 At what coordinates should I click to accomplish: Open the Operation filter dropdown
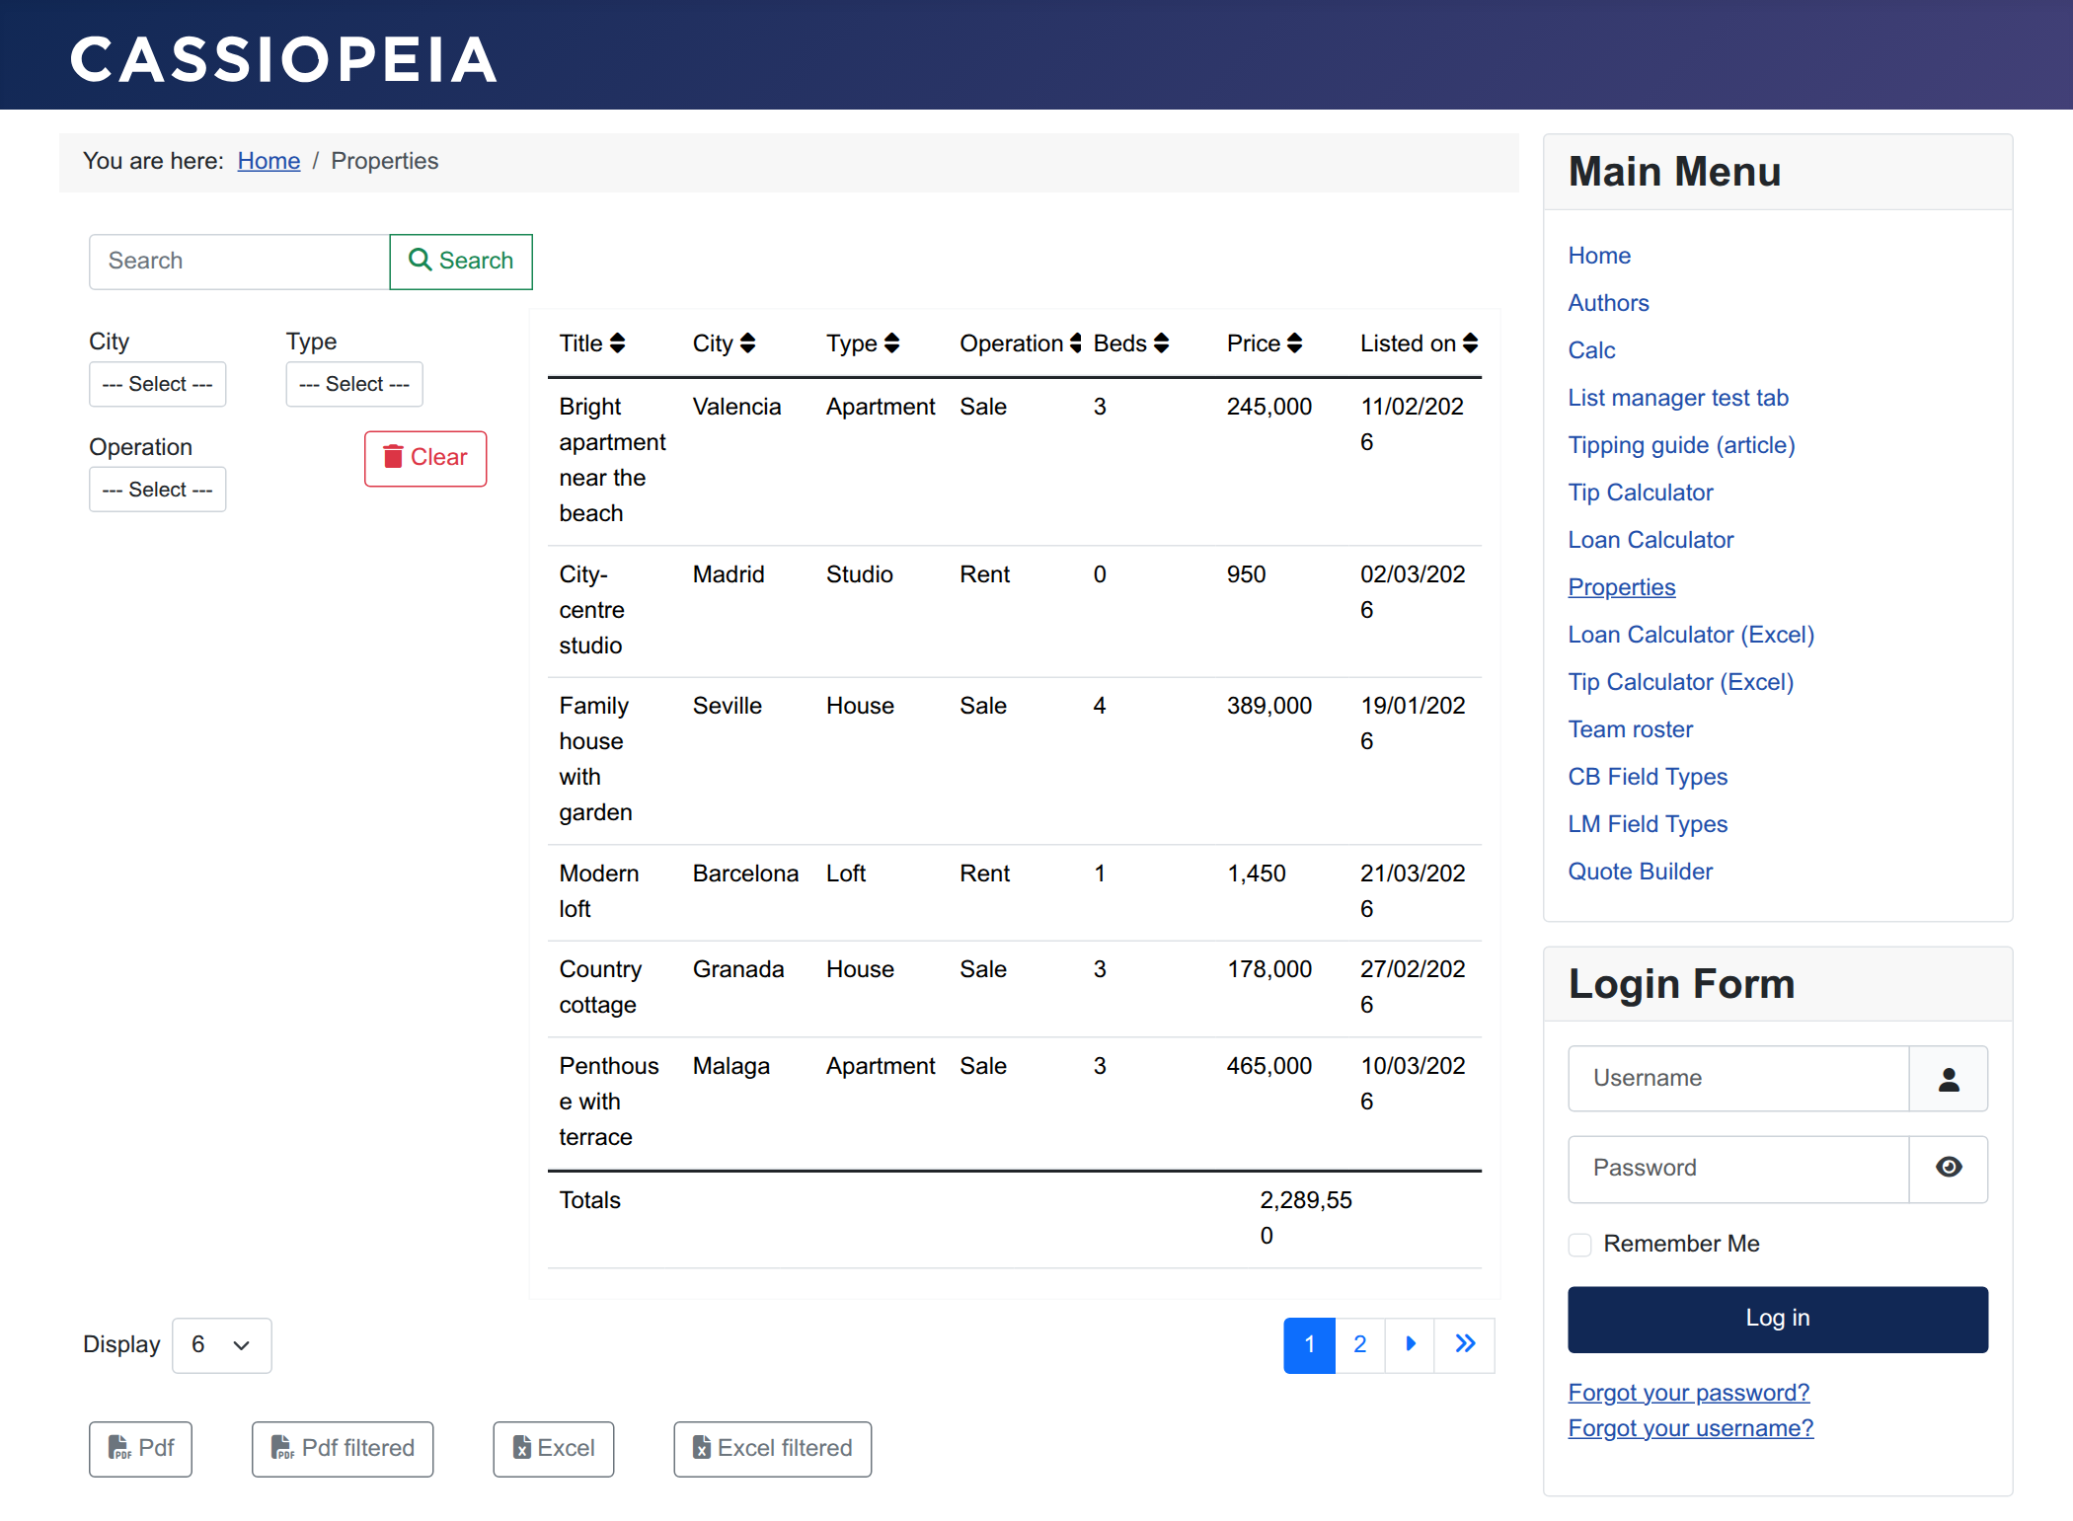pos(158,490)
